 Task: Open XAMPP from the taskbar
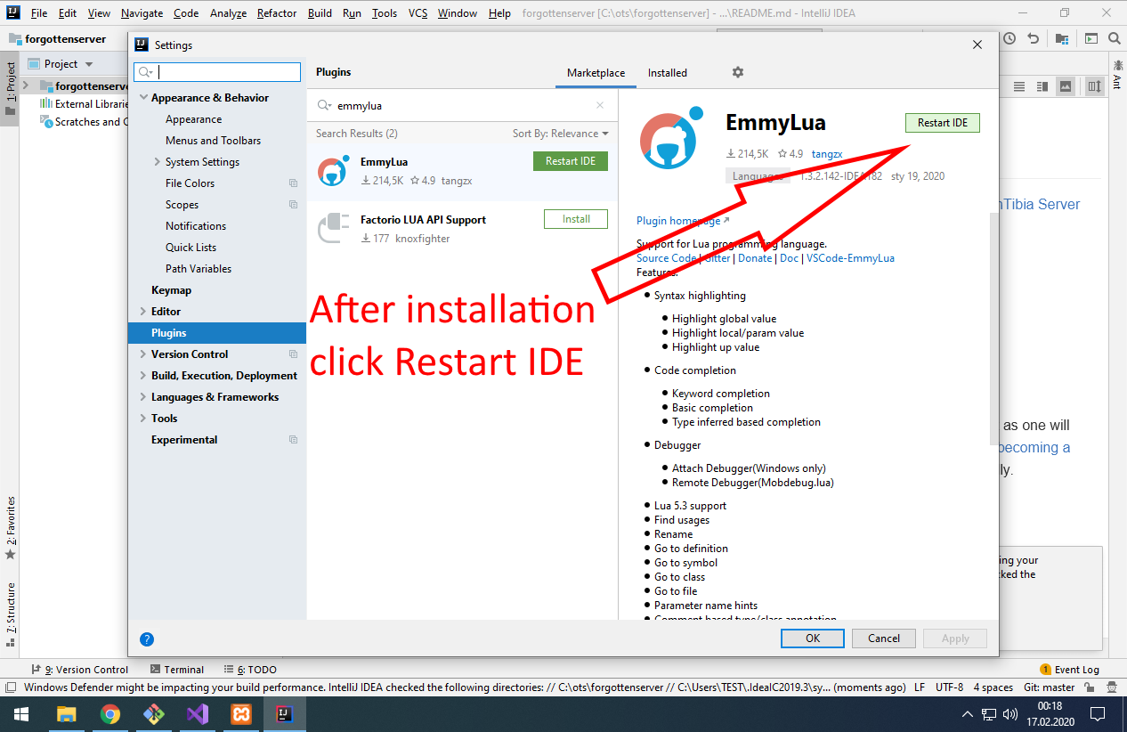[x=241, y=714]
